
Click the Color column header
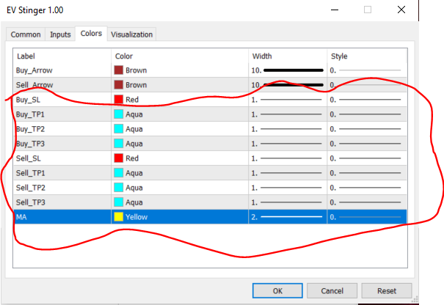point(180,56)
